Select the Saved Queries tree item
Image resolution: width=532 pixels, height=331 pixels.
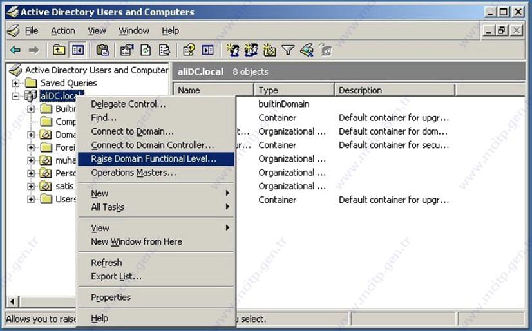click(x=68, y=83)
